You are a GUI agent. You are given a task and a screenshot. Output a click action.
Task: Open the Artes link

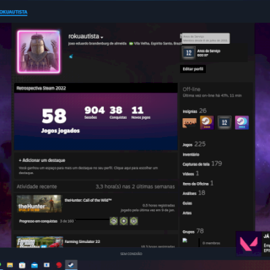(x=187, y=213)
